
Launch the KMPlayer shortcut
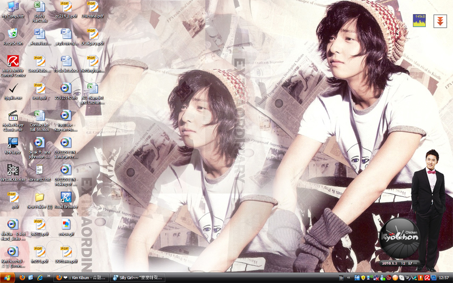click(12, 146)
